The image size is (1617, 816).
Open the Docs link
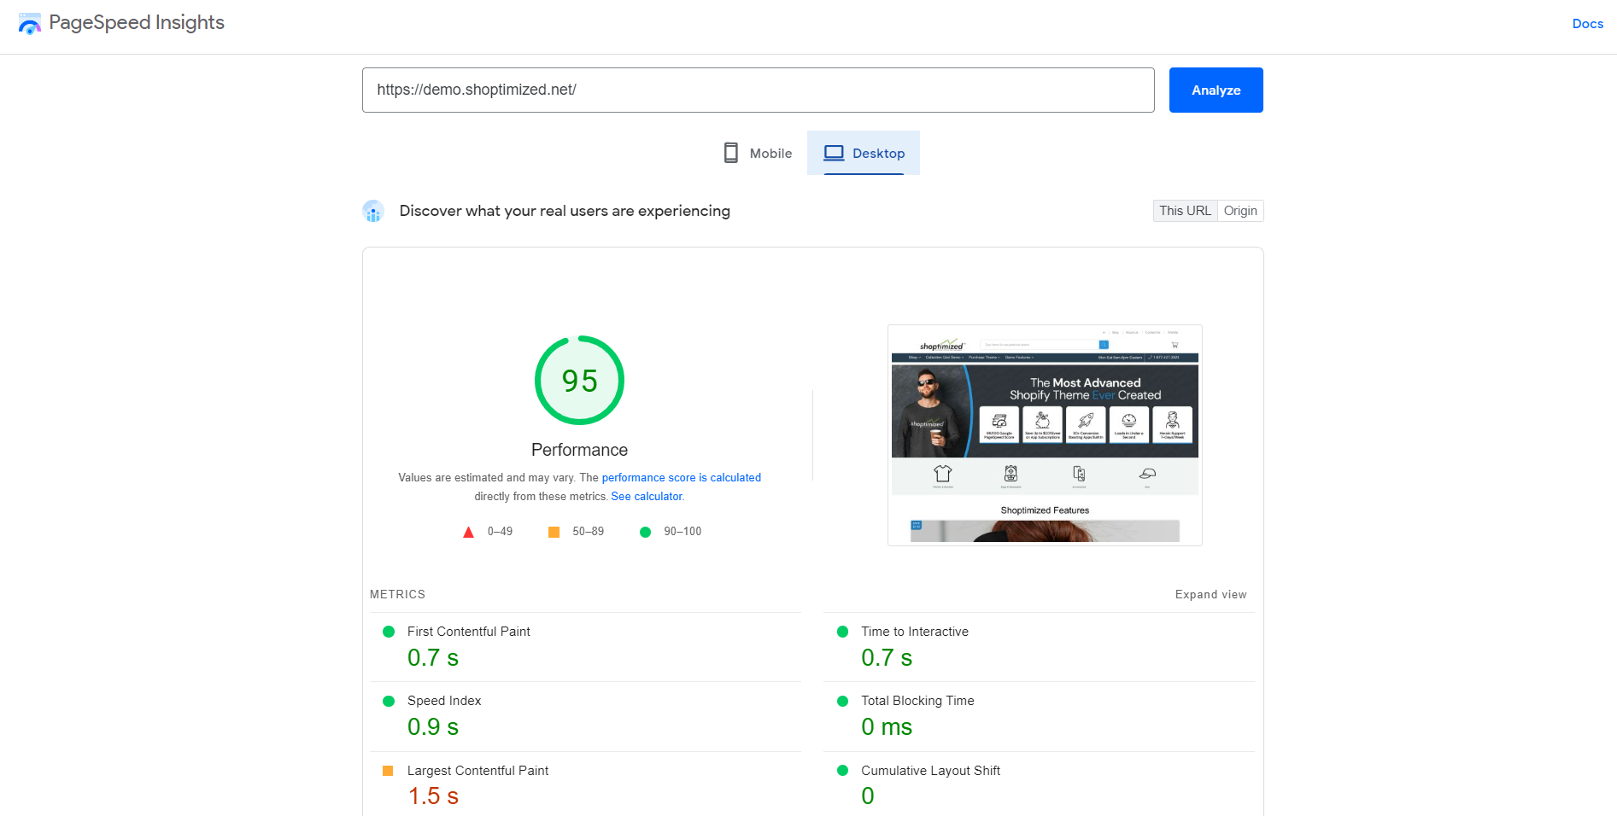point(1587,24)
